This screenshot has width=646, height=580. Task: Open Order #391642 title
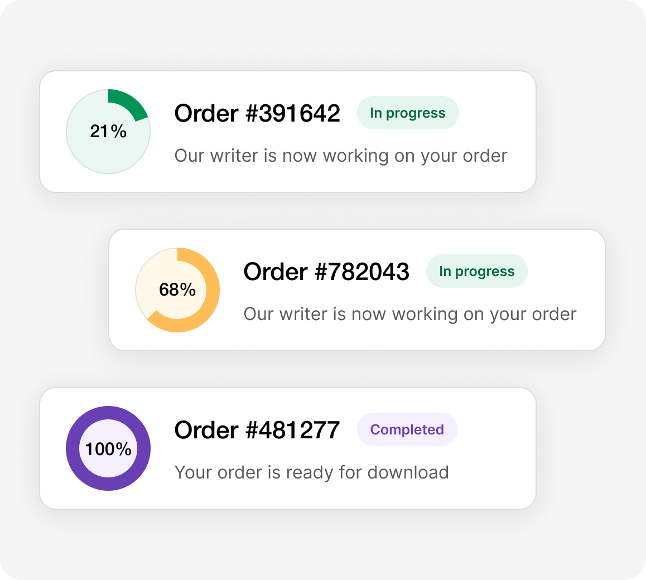[257, 113]
